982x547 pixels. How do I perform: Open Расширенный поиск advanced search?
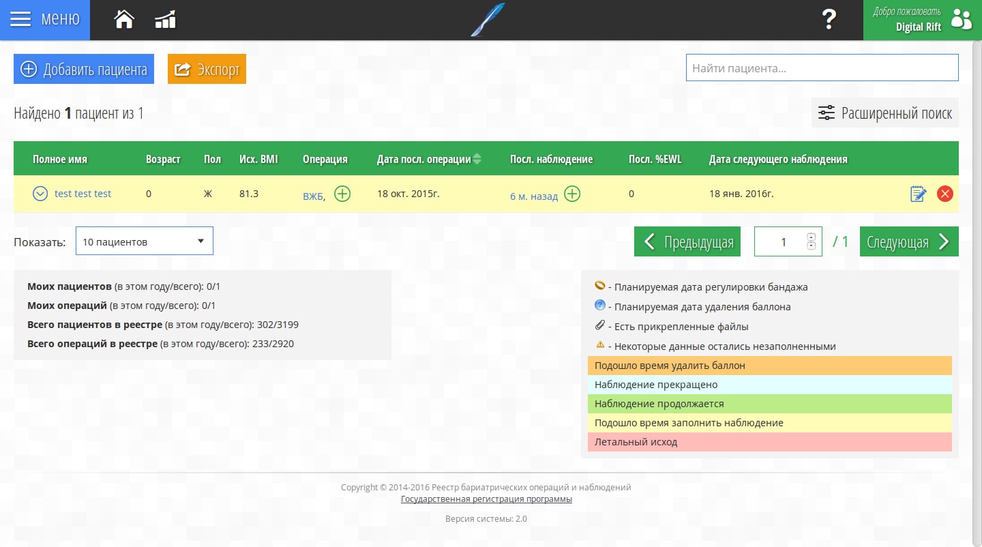884,113
